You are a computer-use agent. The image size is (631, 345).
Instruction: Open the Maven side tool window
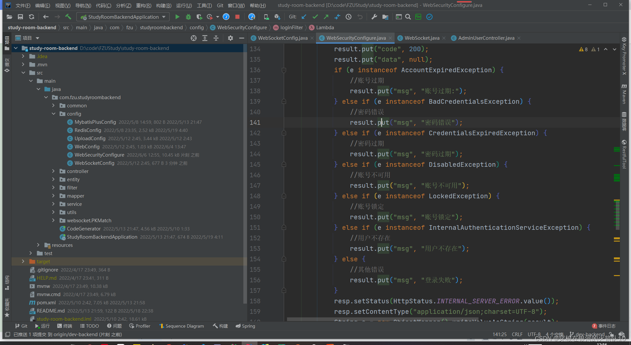coord(624,94)
